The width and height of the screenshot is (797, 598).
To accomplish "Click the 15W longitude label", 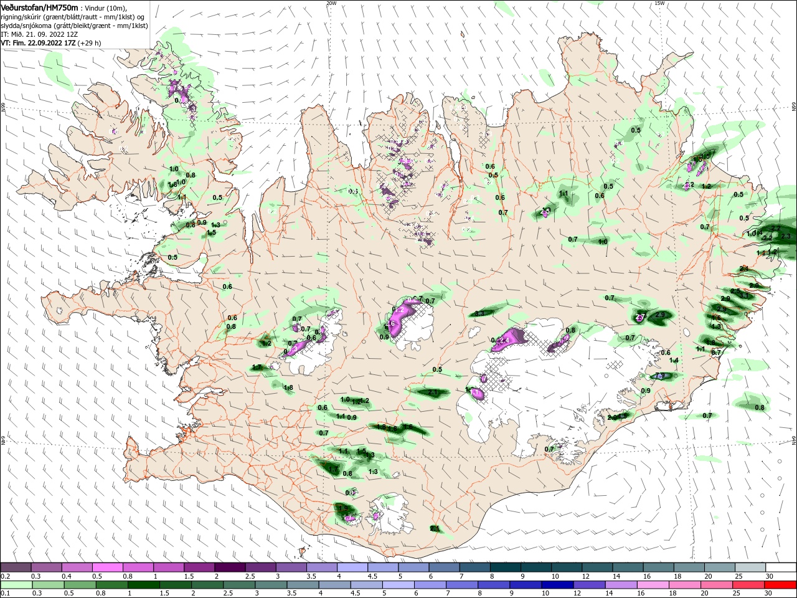I will (x=659, y=3).
